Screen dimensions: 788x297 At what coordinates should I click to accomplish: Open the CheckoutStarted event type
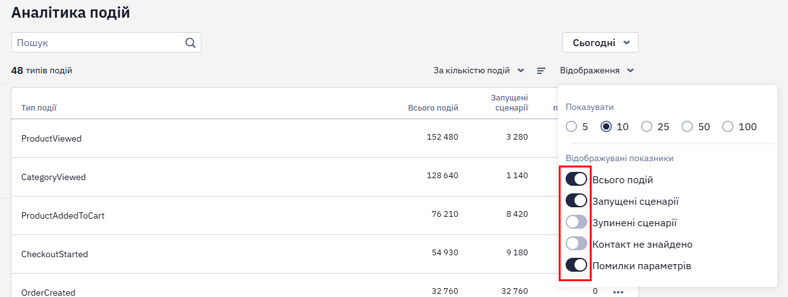[54, 254]
